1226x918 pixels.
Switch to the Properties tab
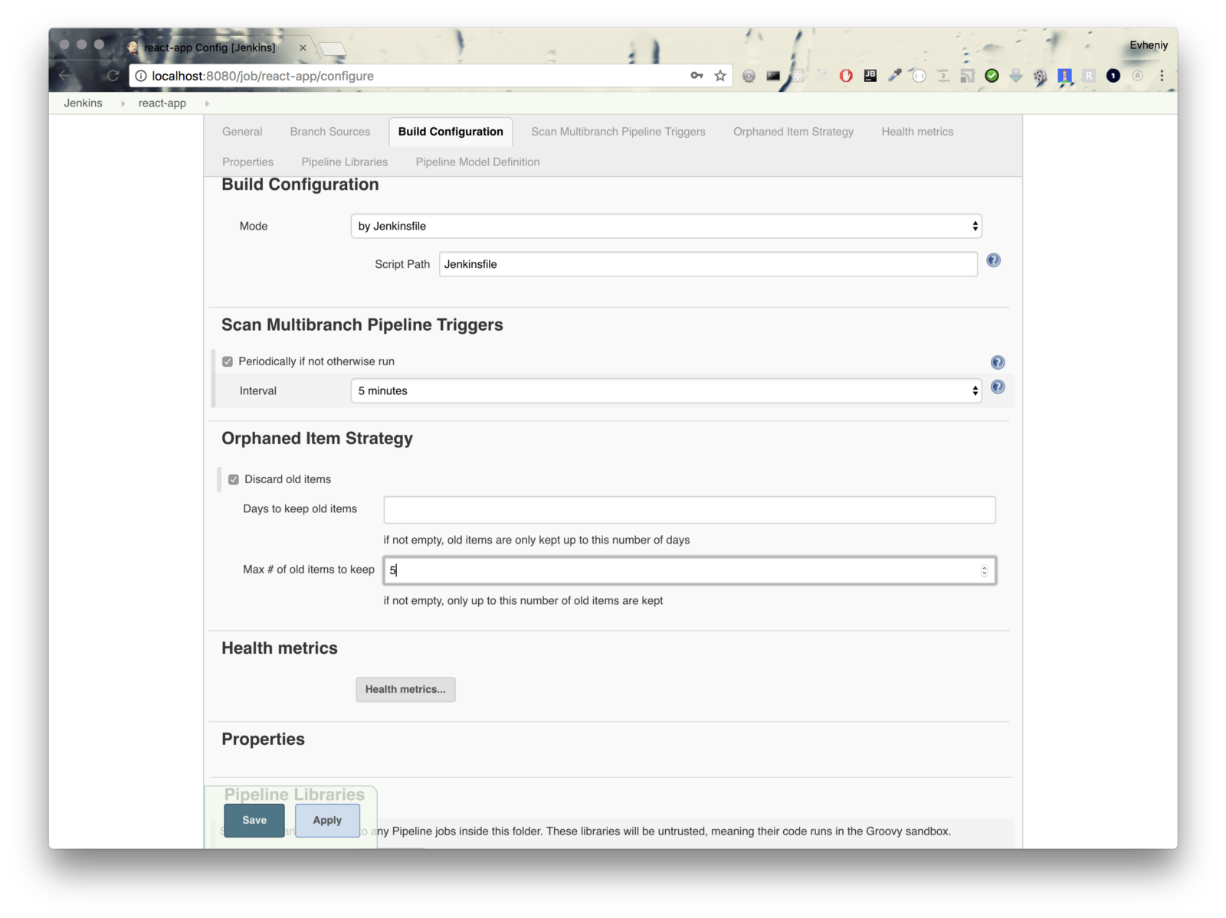pyautogui.click(x=247, y=162)
